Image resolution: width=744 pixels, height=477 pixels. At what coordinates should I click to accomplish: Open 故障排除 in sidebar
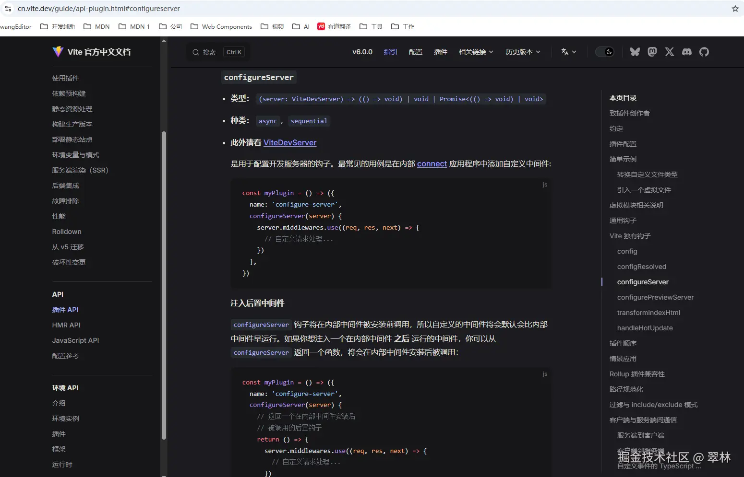66,201
